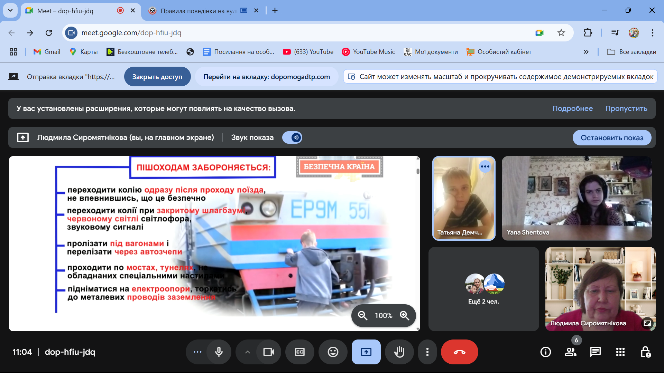Open meeting details info icon
The image size is (664, 373).
point(545,352)
